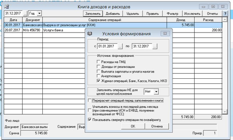Click the М/о 456790 document cell

click(32, 30)
